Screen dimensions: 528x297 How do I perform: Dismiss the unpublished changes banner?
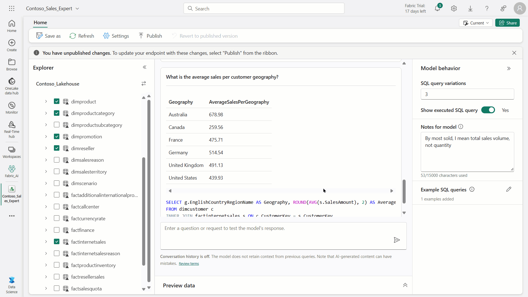[514, 53]
